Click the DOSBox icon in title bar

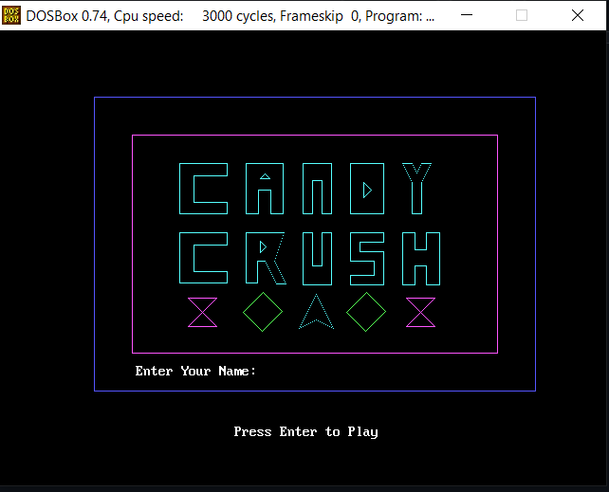pyautogui.click(x=11, y=15)
